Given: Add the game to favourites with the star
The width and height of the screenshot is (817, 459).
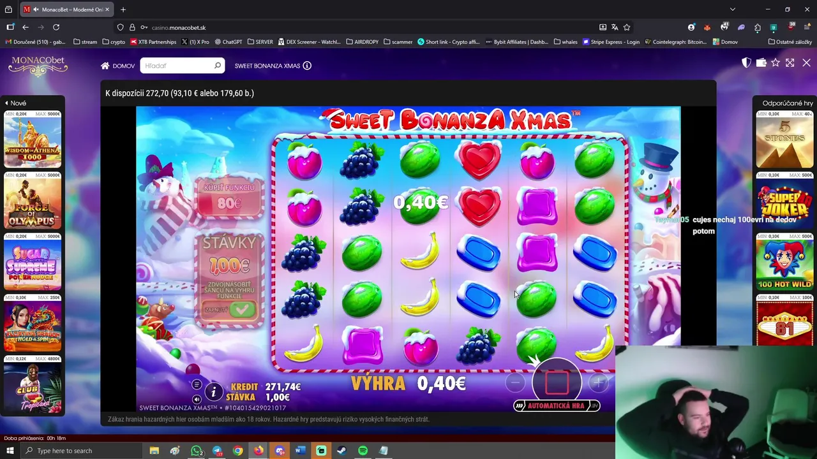Looking at the screenshot, I should coord(776,62).
